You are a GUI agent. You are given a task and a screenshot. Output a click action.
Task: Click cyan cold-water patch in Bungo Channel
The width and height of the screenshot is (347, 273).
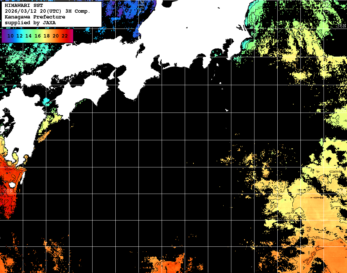click(46, 102)
